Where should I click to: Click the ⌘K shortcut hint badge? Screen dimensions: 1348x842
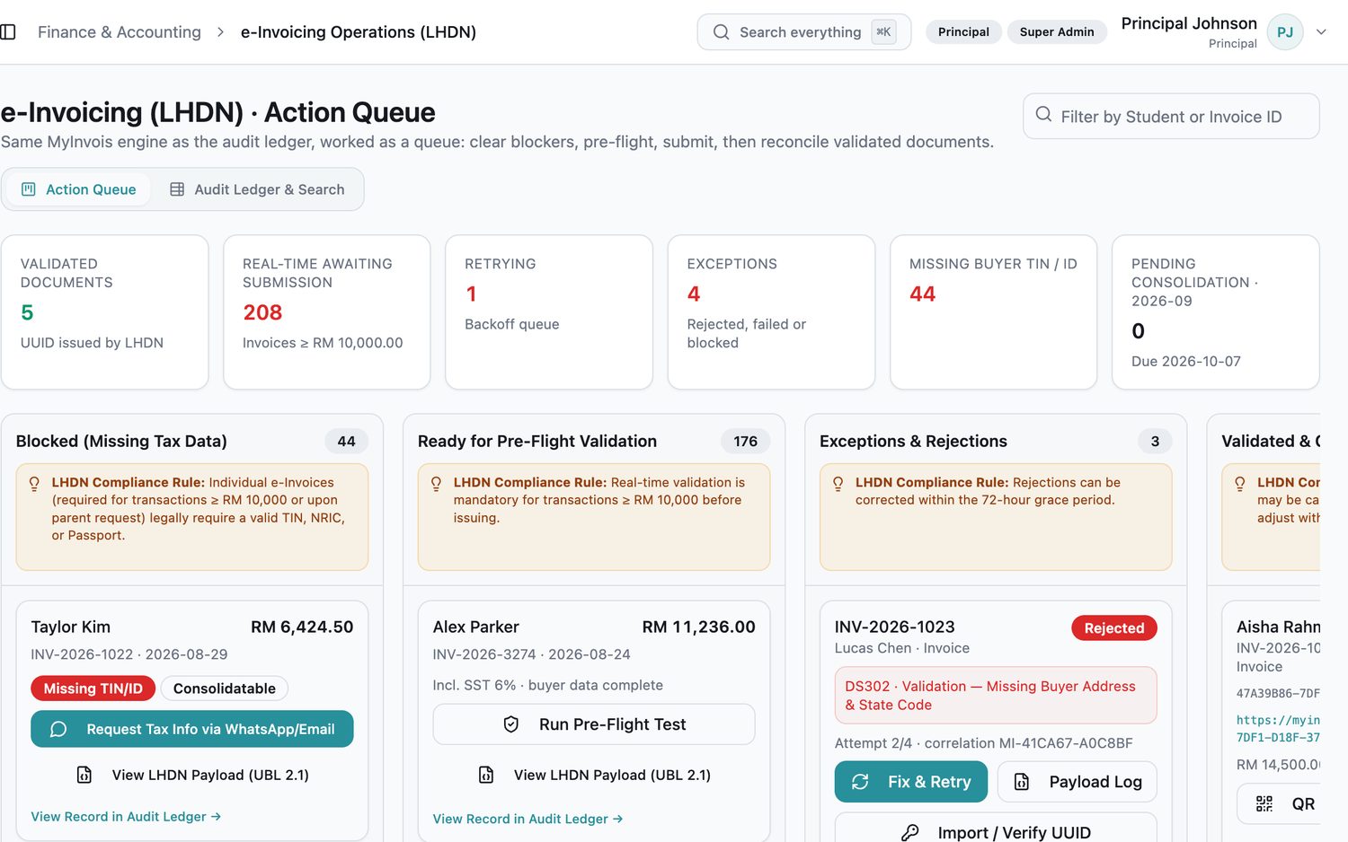[x=883, y=32]
